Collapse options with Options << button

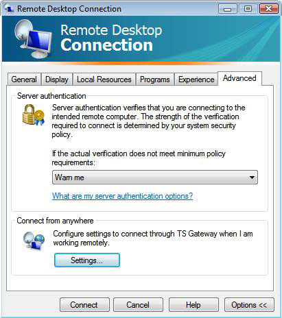249,305
